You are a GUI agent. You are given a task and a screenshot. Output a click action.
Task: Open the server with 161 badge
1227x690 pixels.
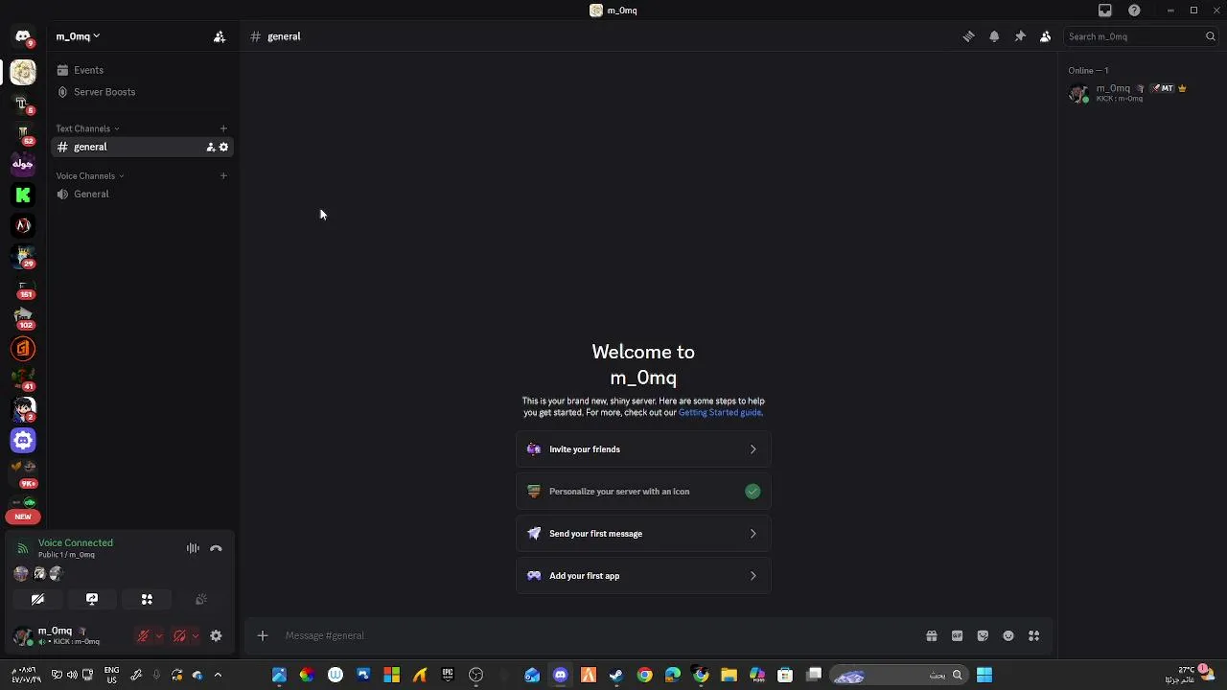[x=23, y=287]
